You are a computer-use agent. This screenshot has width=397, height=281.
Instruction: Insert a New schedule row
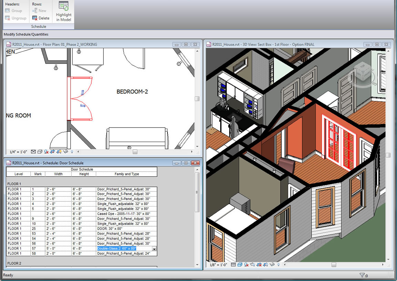[x=39, y=11]
